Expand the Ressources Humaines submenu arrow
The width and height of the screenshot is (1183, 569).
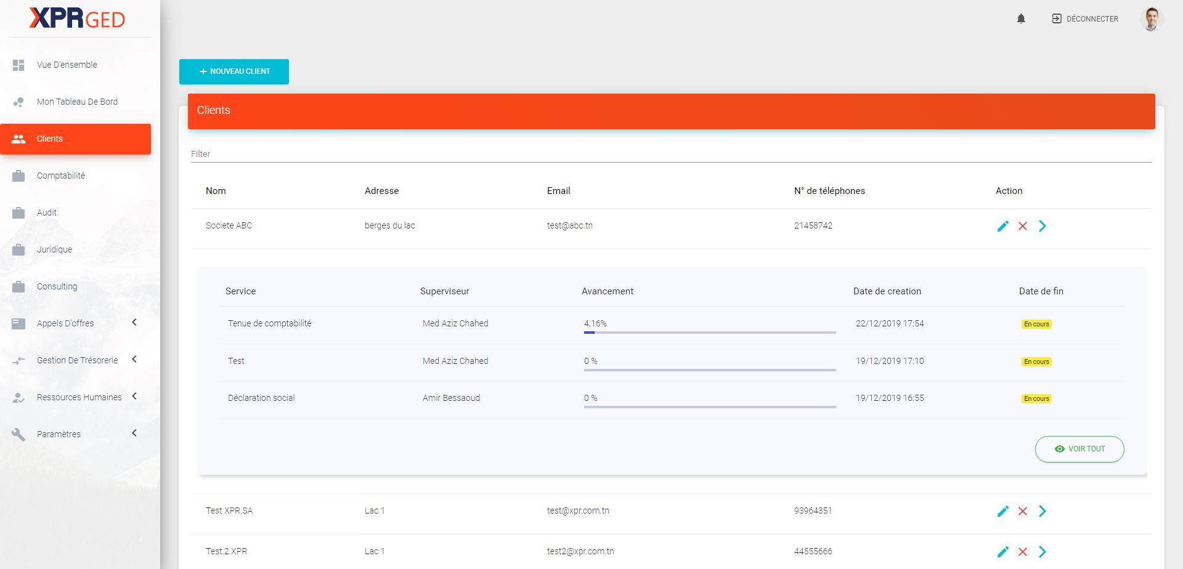(x=134, y=396)
